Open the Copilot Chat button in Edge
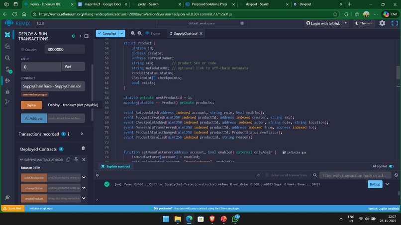 click(x=391, y=14)
